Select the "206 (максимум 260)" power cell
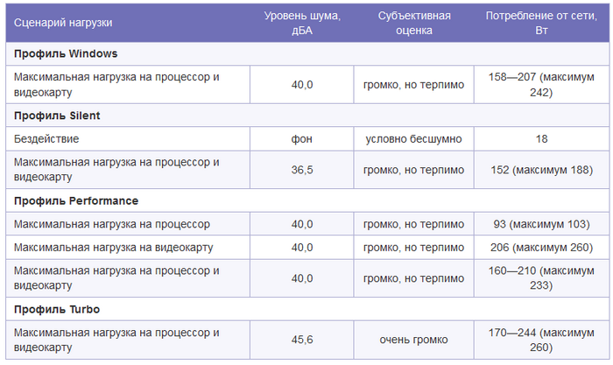This screenshot has width=613, height=365. click(x=541, y=247)
